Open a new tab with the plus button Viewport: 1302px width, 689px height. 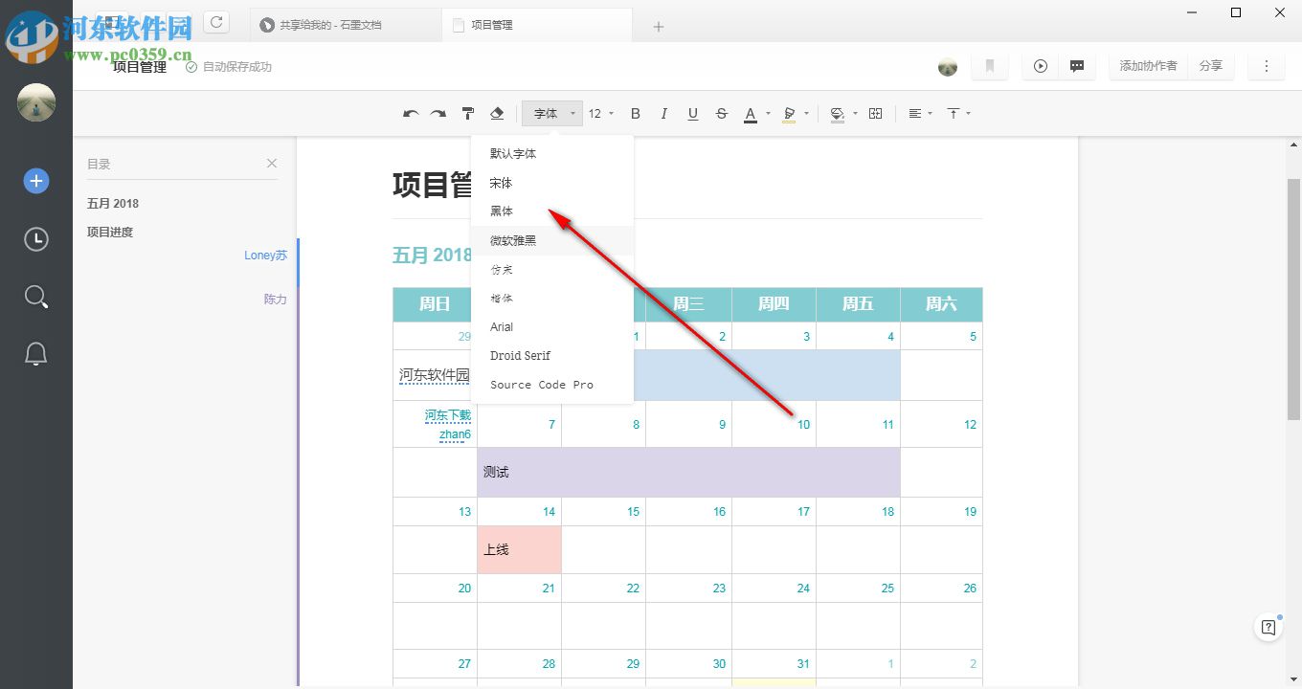tap(659, 26)
